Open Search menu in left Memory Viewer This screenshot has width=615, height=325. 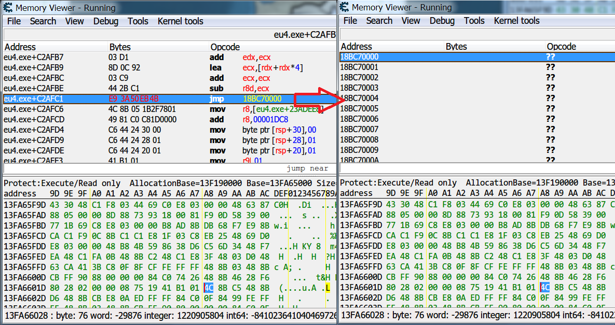[x=43, y=21]
